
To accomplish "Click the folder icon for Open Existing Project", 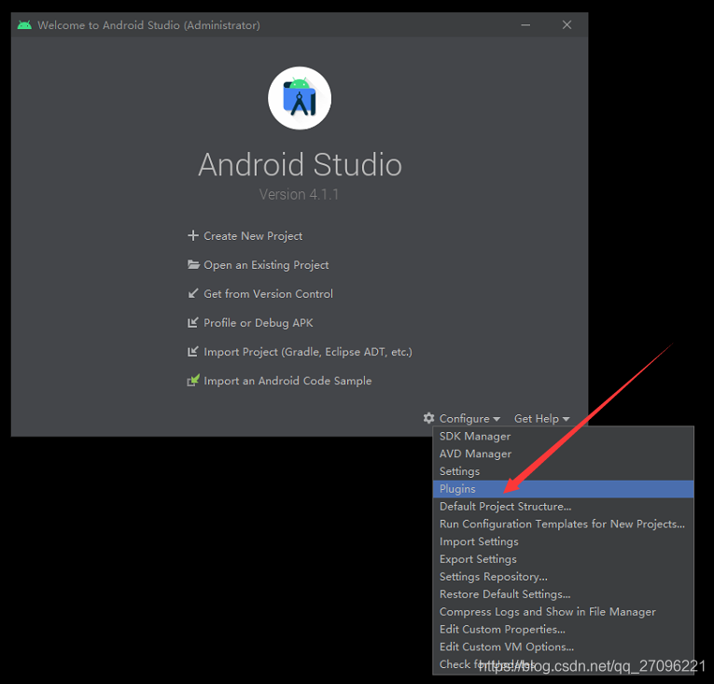I will pos(193,265).
